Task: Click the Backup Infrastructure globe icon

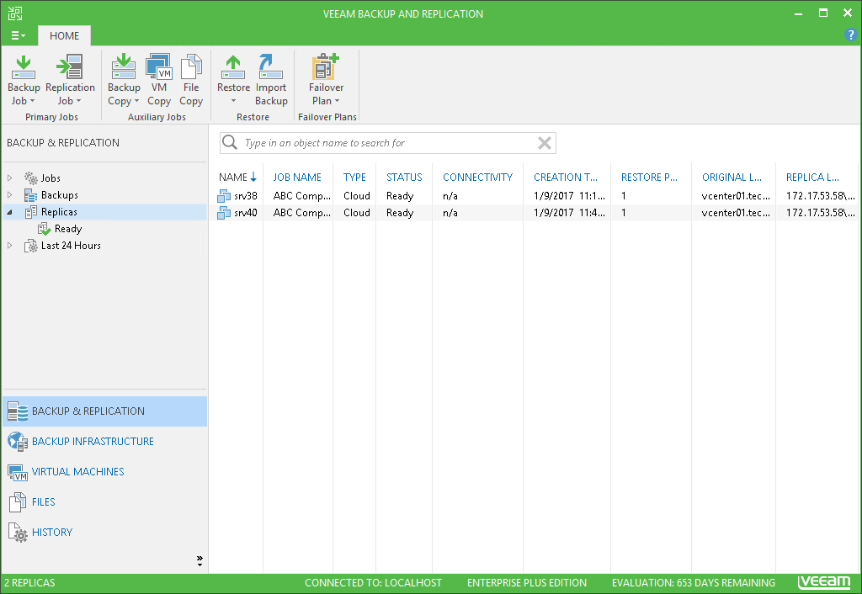Action: click(18, 441)
